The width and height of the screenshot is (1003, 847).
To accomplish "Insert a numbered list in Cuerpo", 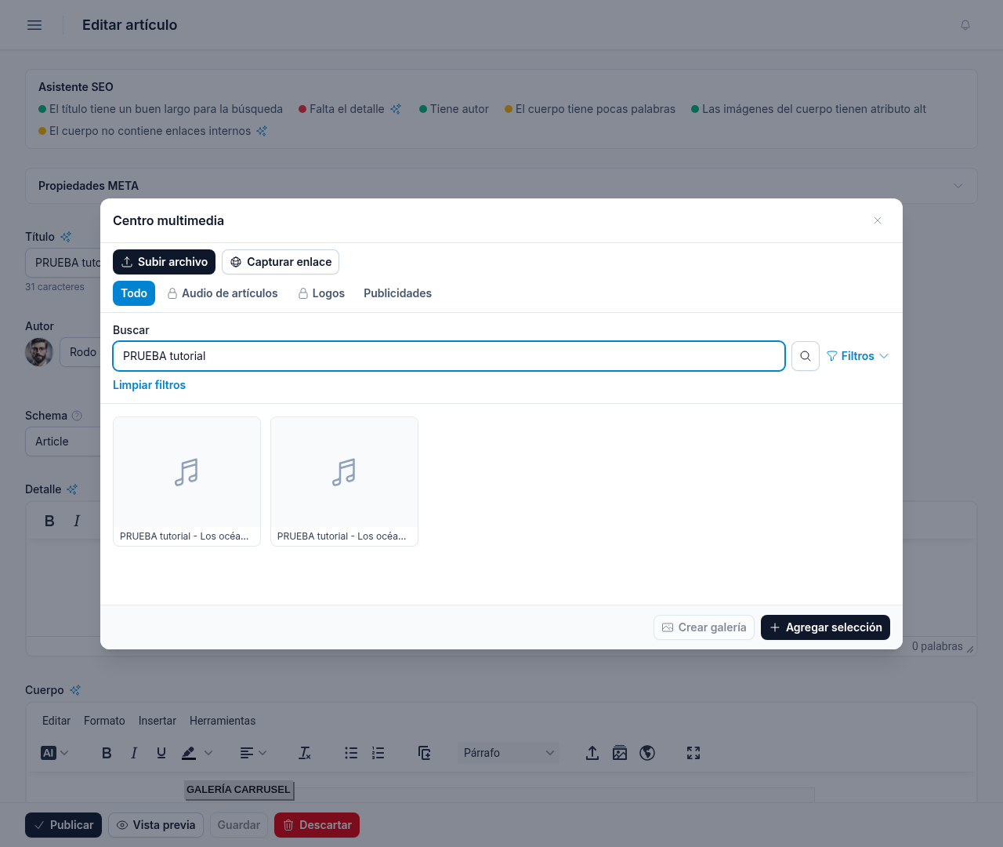I will tap(378, 753).
